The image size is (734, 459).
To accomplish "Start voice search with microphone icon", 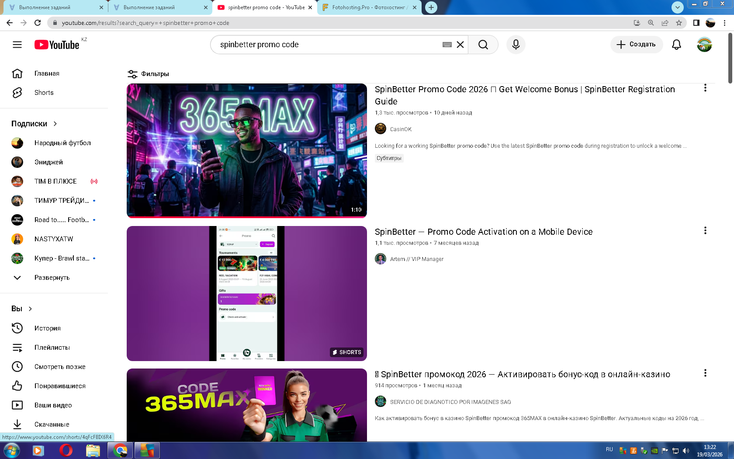I will tap(516, 45).
